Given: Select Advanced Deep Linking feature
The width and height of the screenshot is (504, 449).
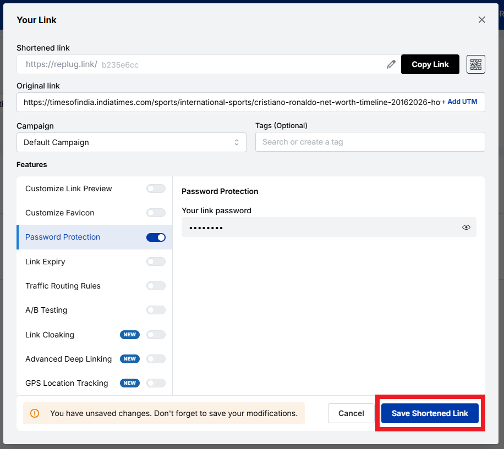Looking at the screenshot, I should 68,359.
